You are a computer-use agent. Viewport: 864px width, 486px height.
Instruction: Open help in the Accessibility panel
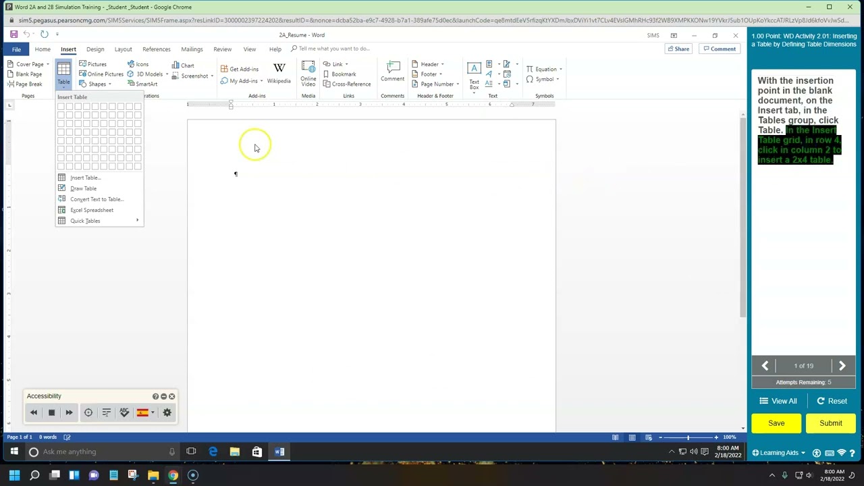click(x=155, y=396)
